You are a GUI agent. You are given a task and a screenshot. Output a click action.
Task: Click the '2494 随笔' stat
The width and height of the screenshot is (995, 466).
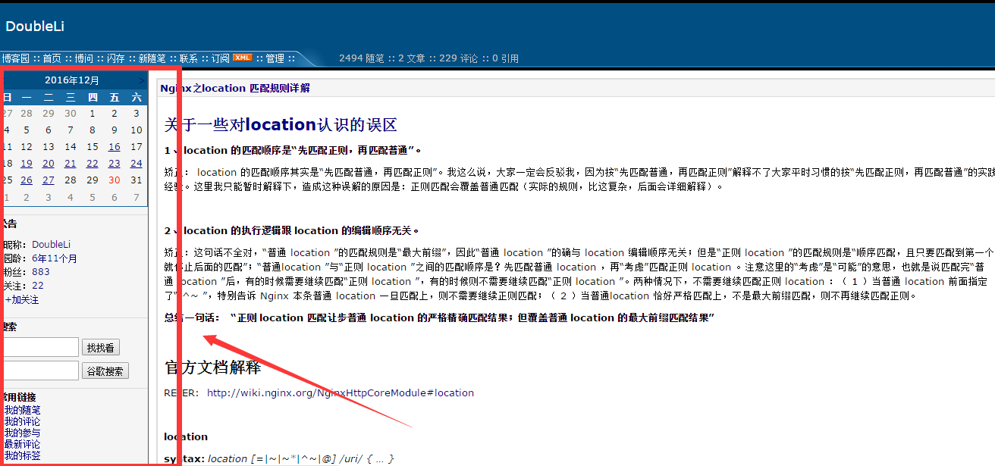pyautogui.click(x=362, y=58)
